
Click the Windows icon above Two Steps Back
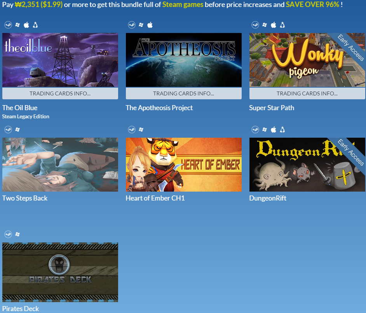17,129
